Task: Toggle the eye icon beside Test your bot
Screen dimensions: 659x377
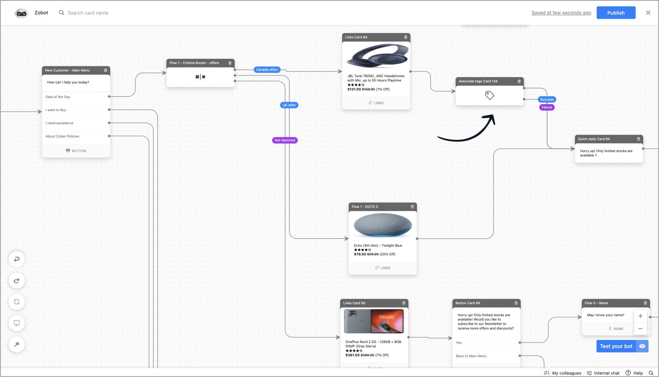Action: point(642,346)
